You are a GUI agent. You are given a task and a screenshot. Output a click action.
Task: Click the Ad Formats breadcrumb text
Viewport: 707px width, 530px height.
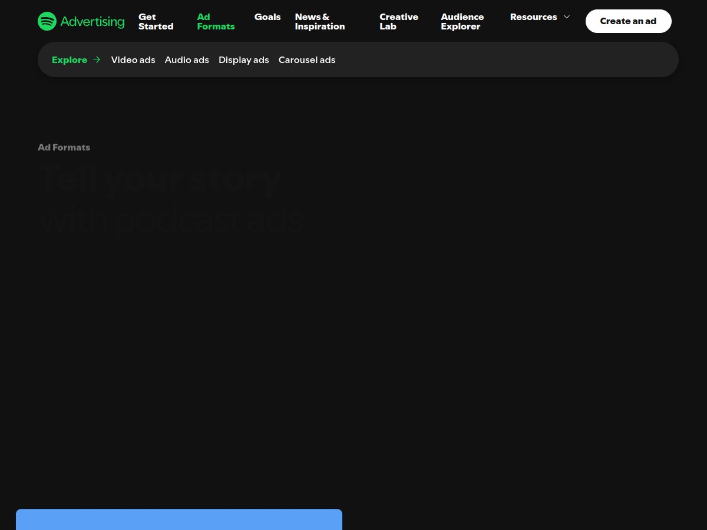64,147
